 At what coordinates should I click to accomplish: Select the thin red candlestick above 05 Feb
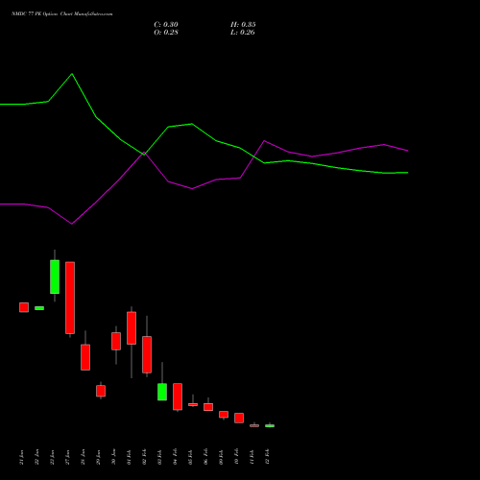click(x=193, y=404)
